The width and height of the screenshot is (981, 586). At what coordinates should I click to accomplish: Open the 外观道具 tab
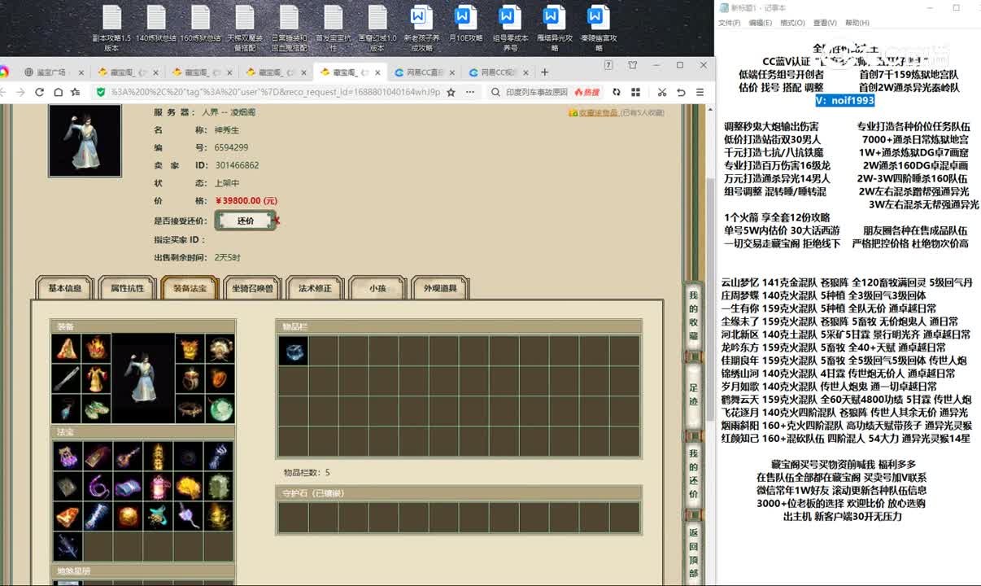440,288
